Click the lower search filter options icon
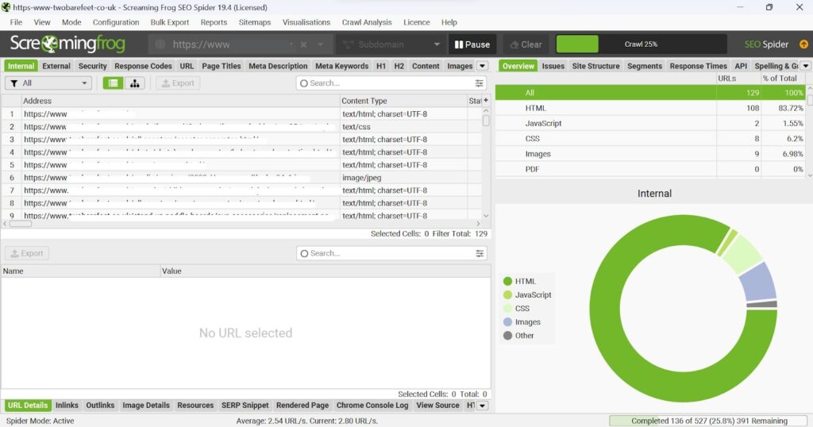 click(479, 253)
